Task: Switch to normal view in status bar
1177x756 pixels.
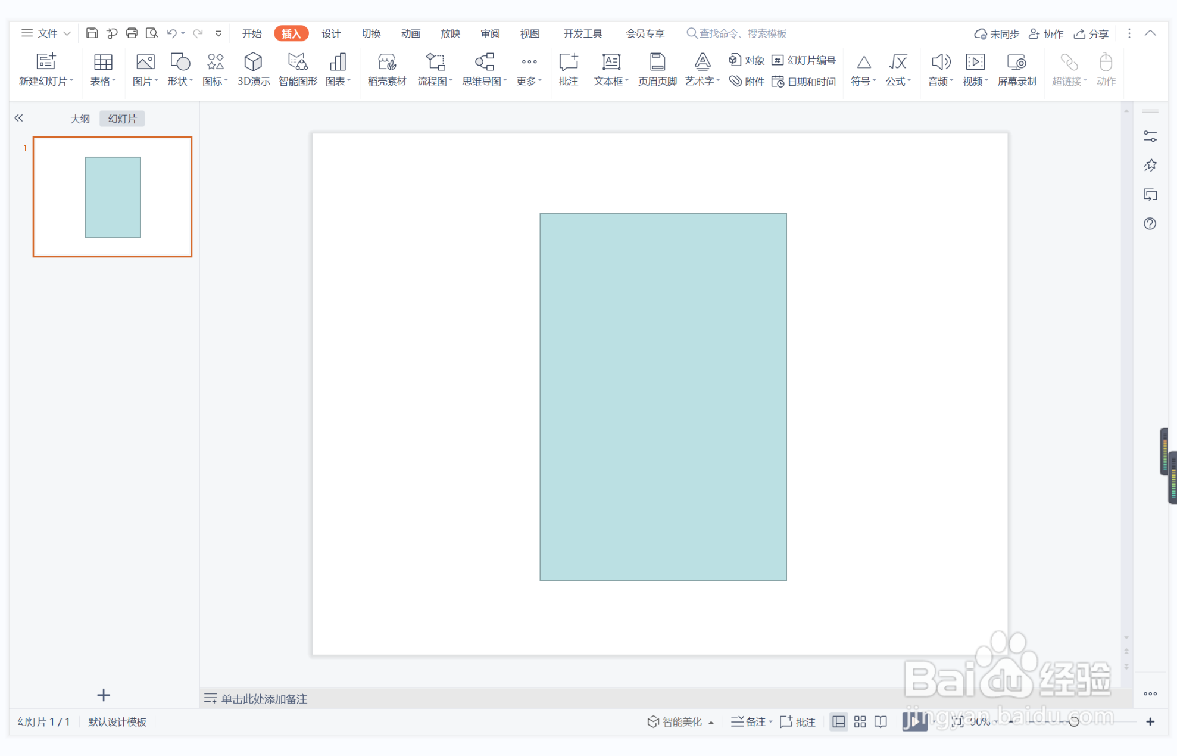Action: click(838, 722)
